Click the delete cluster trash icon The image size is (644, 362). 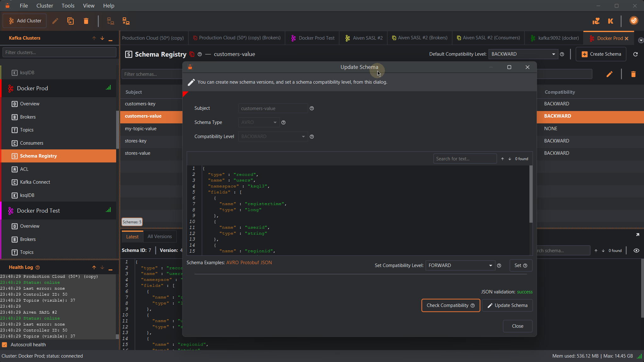[86, 21]
